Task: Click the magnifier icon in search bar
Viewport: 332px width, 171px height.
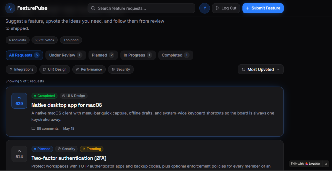Action: (93, 8)
